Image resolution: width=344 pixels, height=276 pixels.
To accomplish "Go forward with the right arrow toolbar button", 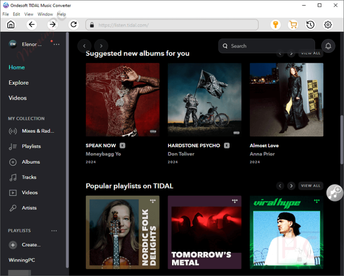I will (x=53, y=24).
